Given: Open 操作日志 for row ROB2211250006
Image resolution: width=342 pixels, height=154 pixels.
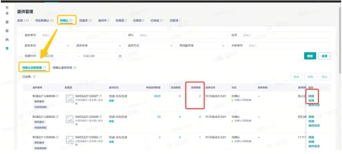Looking at the screenshot, I should point(314,146).
